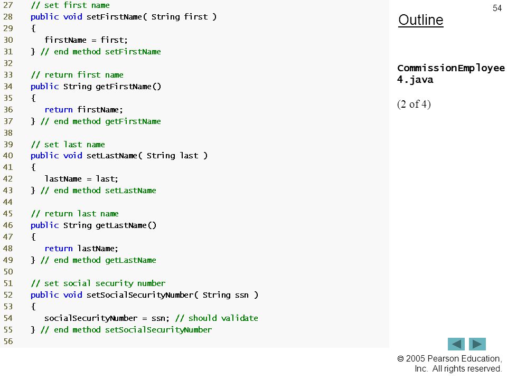Click line number 27

(x=8, y=5)
